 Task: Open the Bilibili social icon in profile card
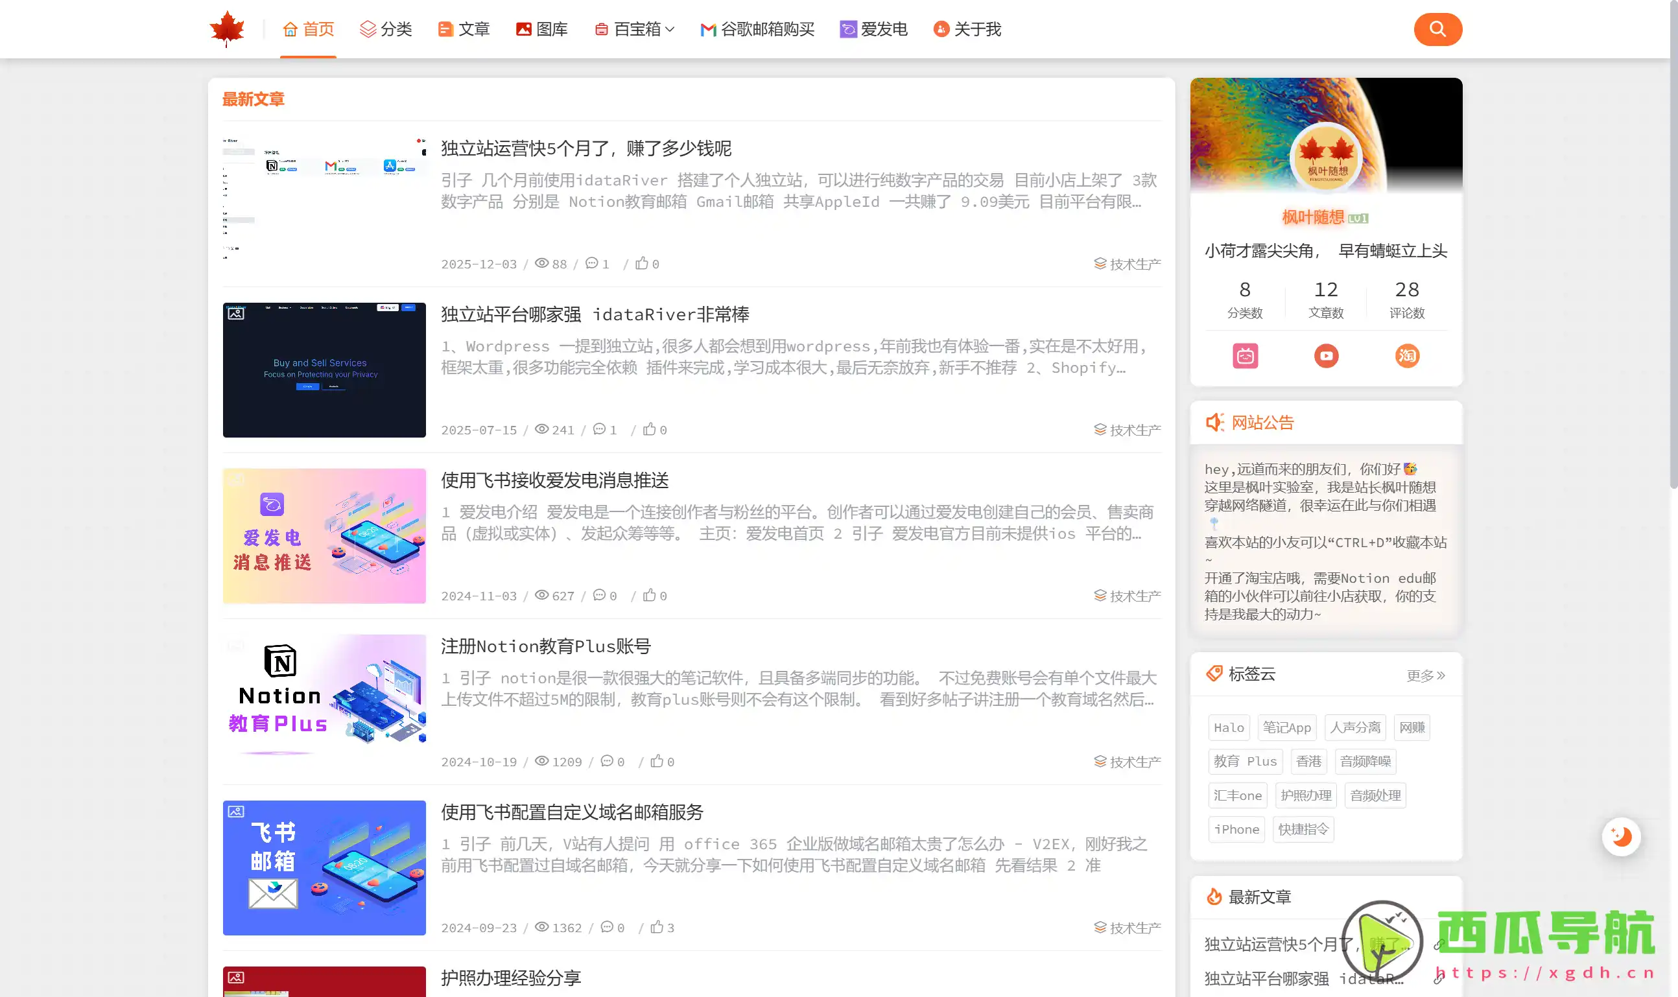tap(1244, 356)
